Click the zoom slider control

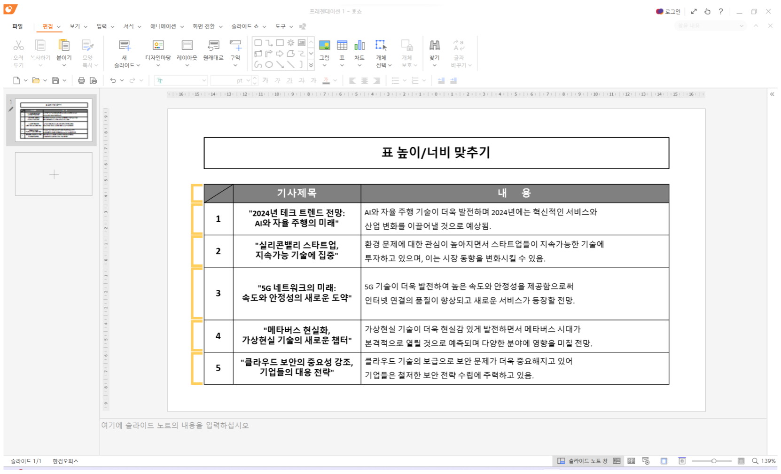[714, 461]
